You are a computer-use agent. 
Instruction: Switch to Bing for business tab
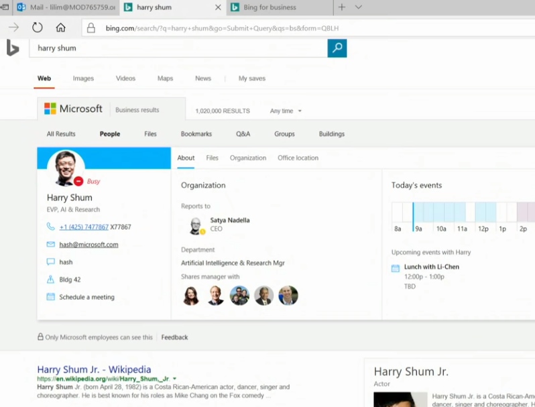point(280,7)
